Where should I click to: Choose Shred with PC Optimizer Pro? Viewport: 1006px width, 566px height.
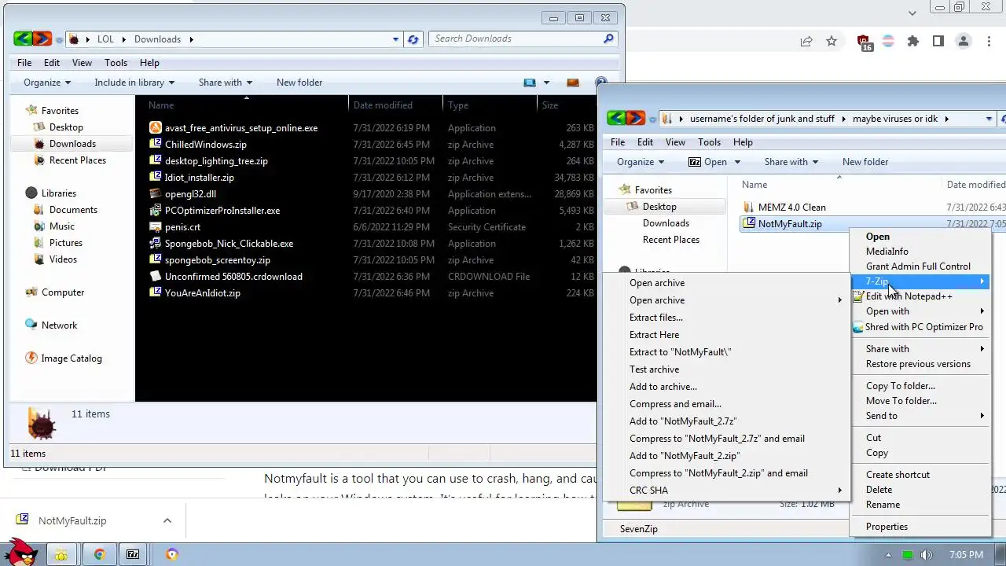pos(923,327)
